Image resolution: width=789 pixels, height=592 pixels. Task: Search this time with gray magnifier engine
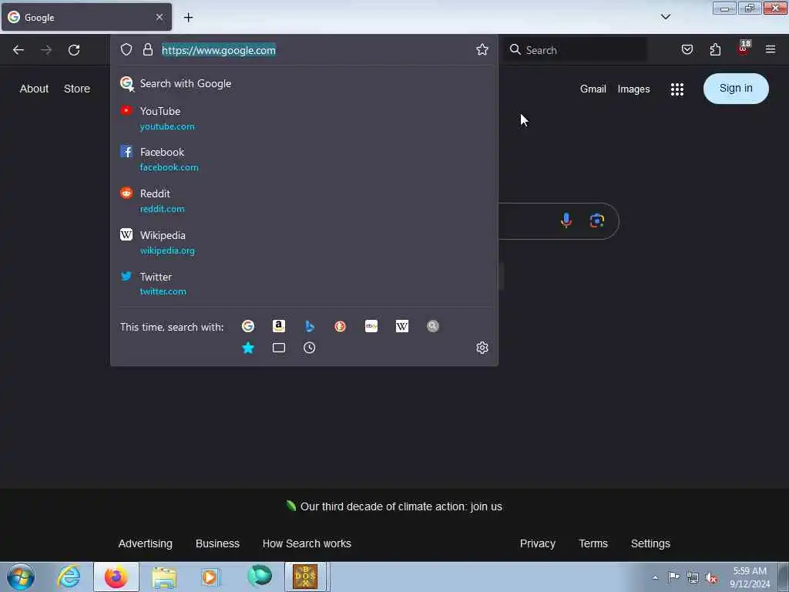[x=433, y=326]
